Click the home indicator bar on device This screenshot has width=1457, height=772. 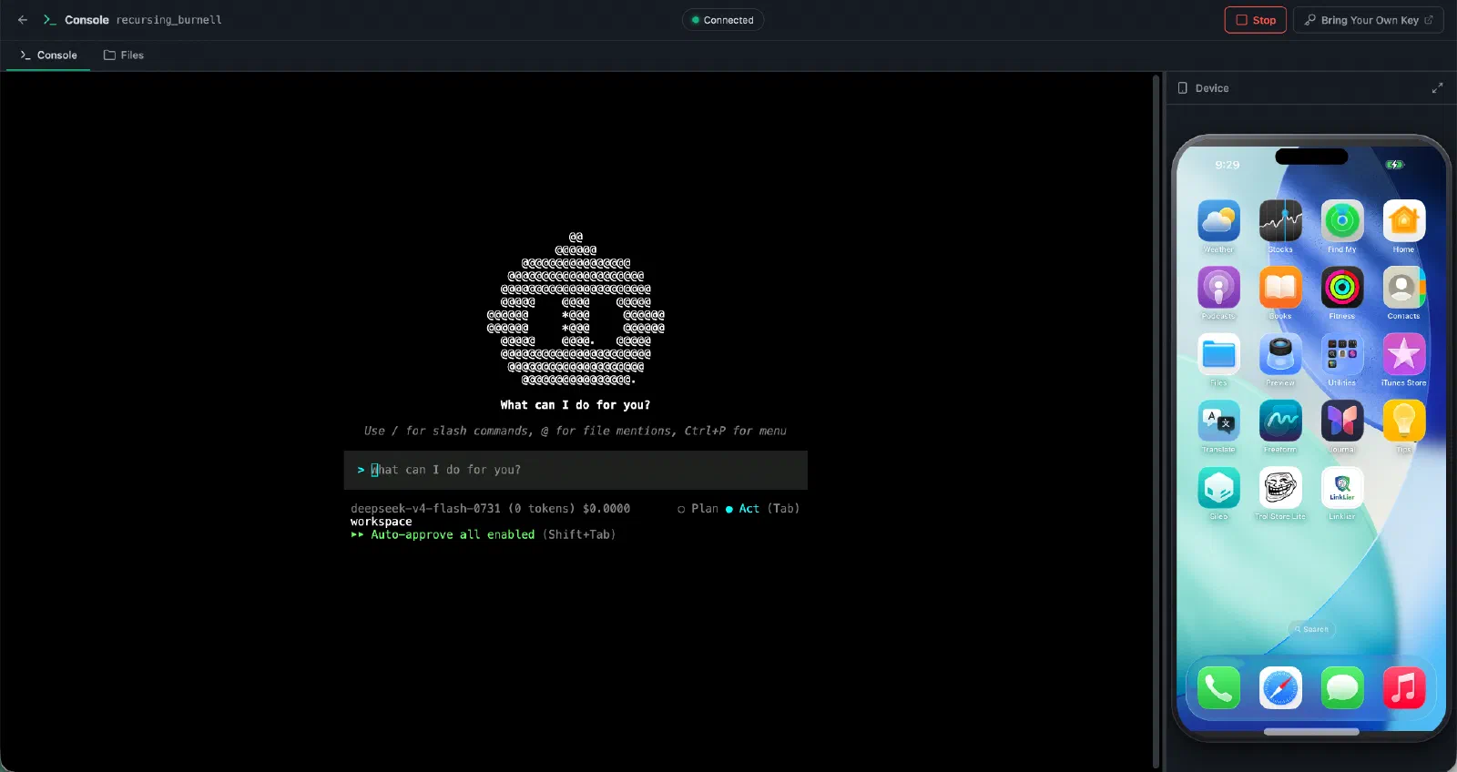1311,731
